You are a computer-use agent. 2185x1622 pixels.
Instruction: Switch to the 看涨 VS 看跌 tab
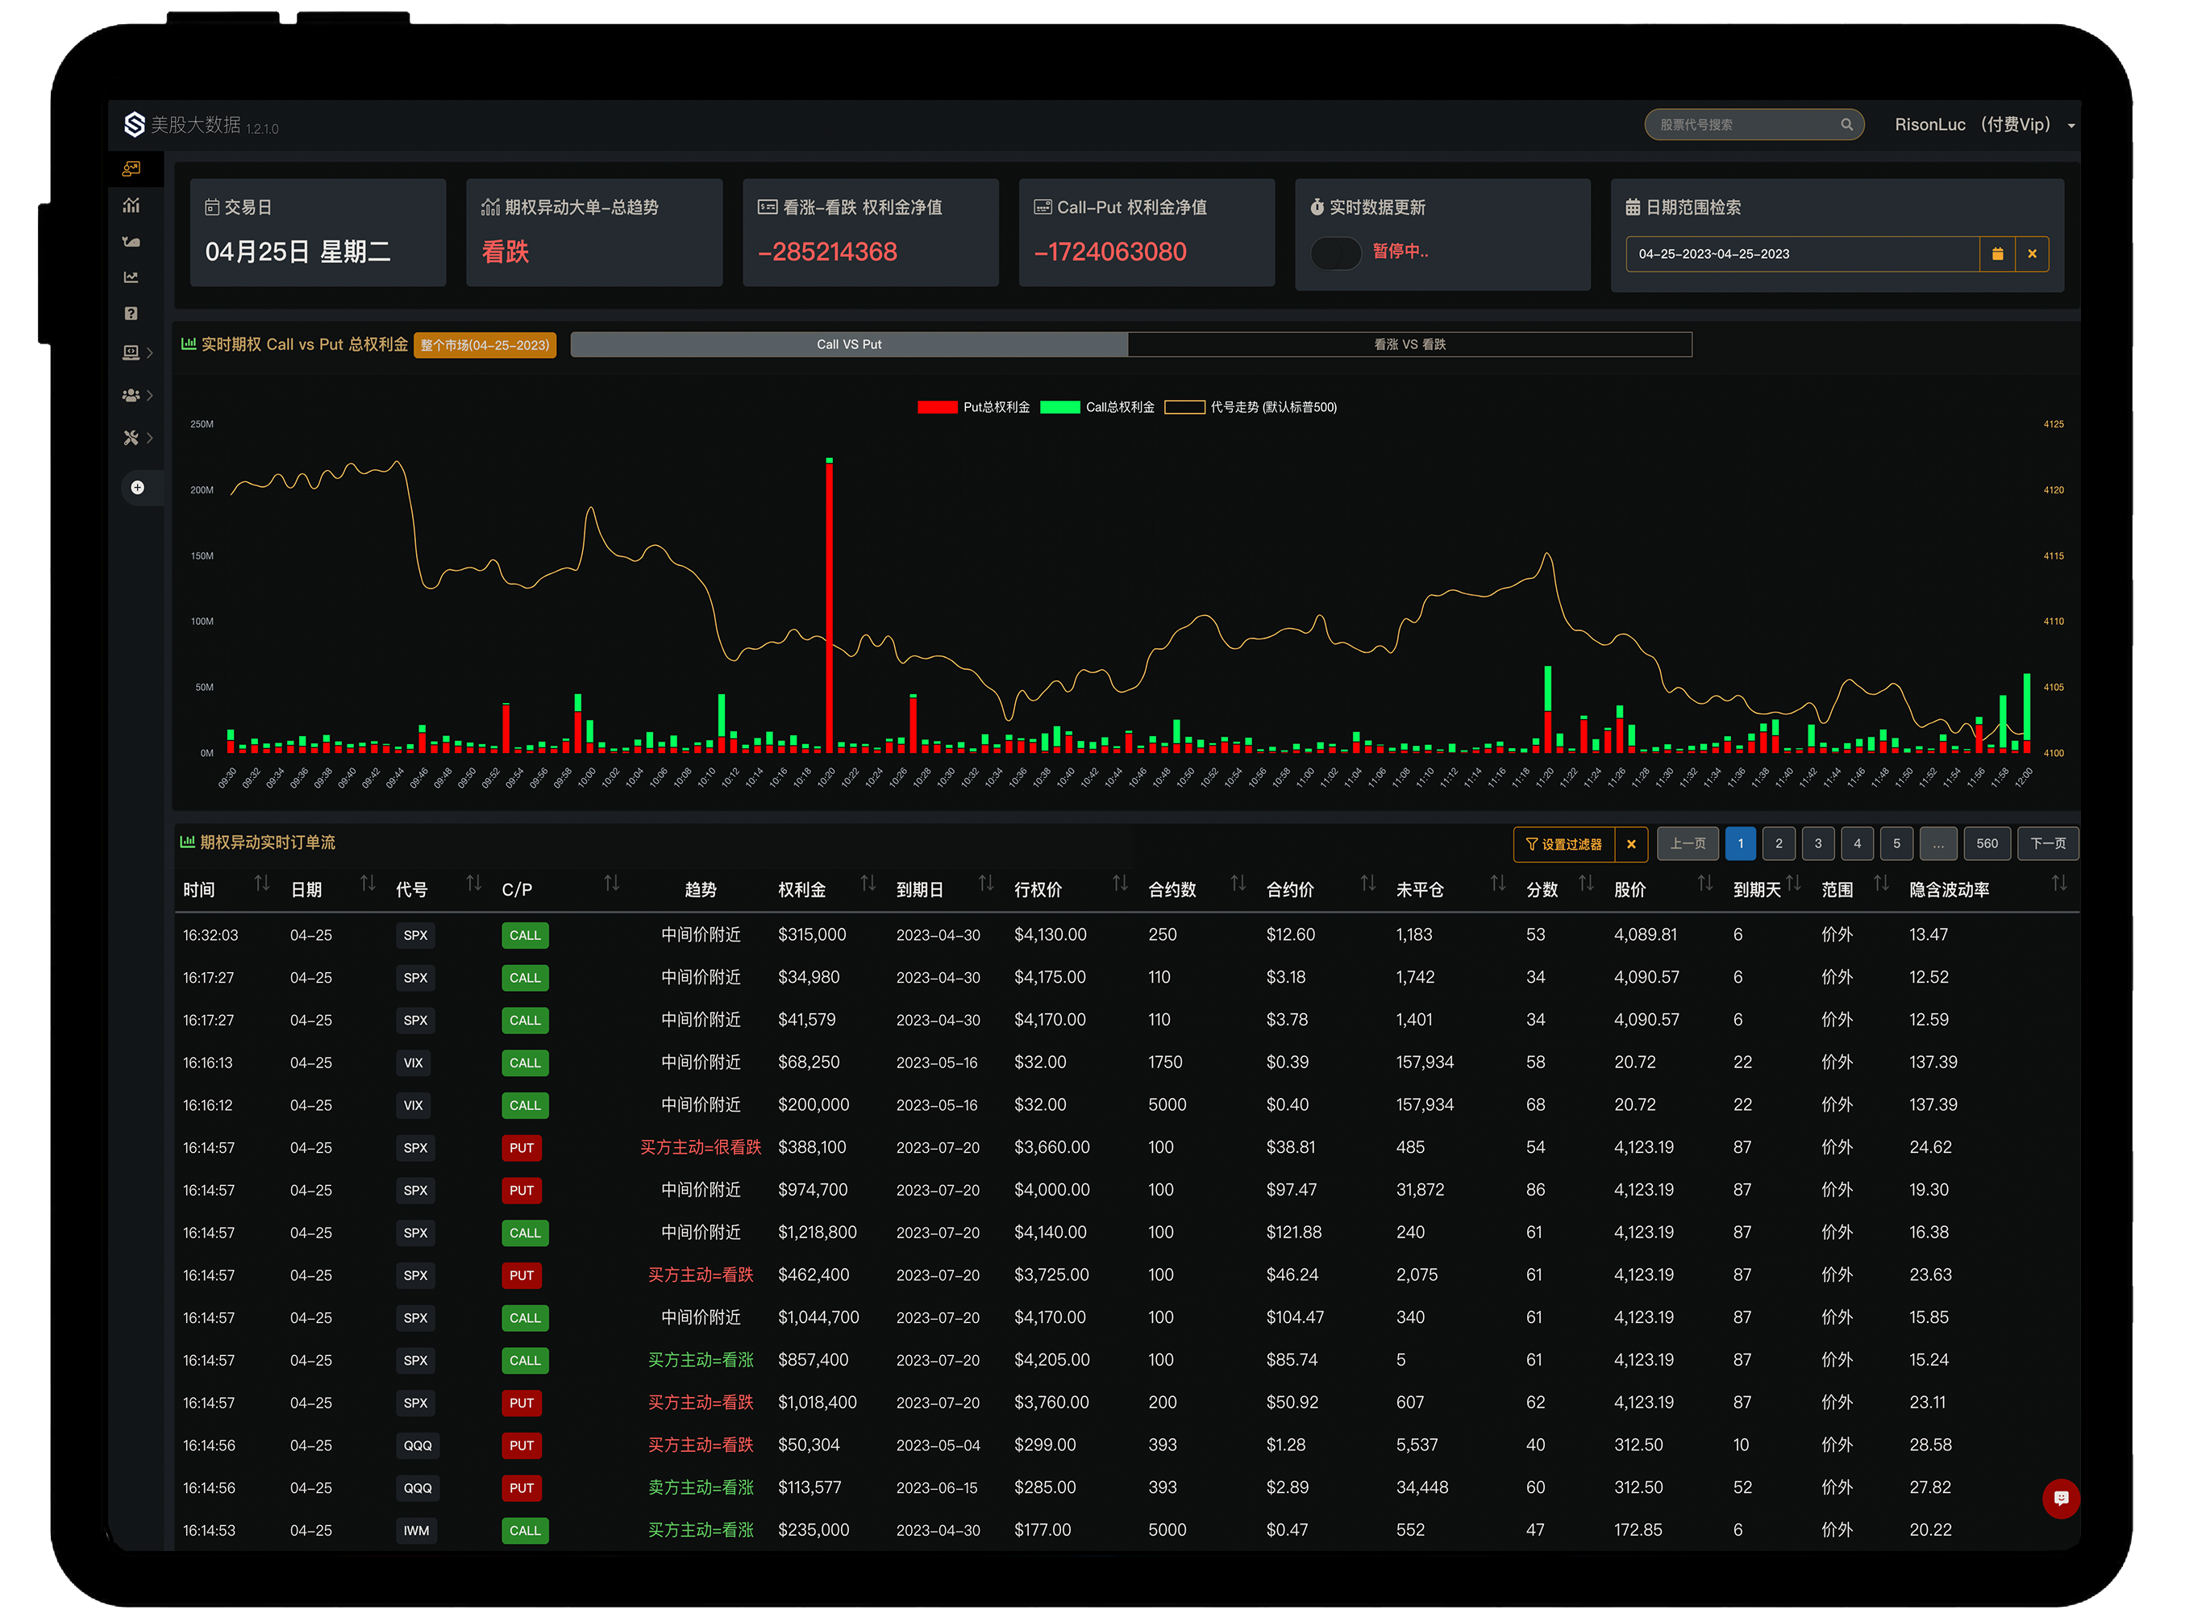(x=1410, y=344)
